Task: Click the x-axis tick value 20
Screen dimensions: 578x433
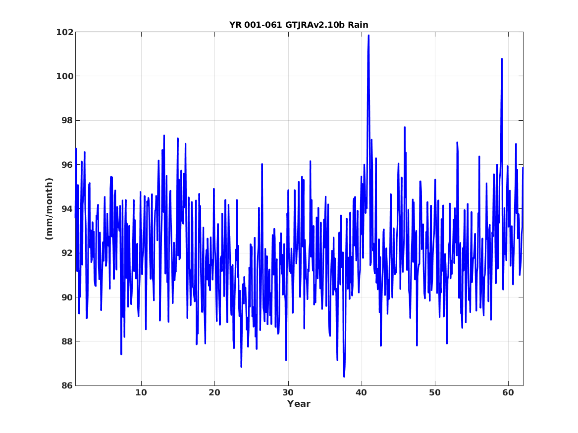Action: tap(214, 393)
